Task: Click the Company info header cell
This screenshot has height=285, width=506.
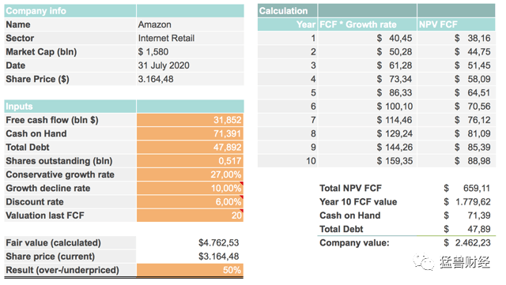Action: [x=70, y=11]
